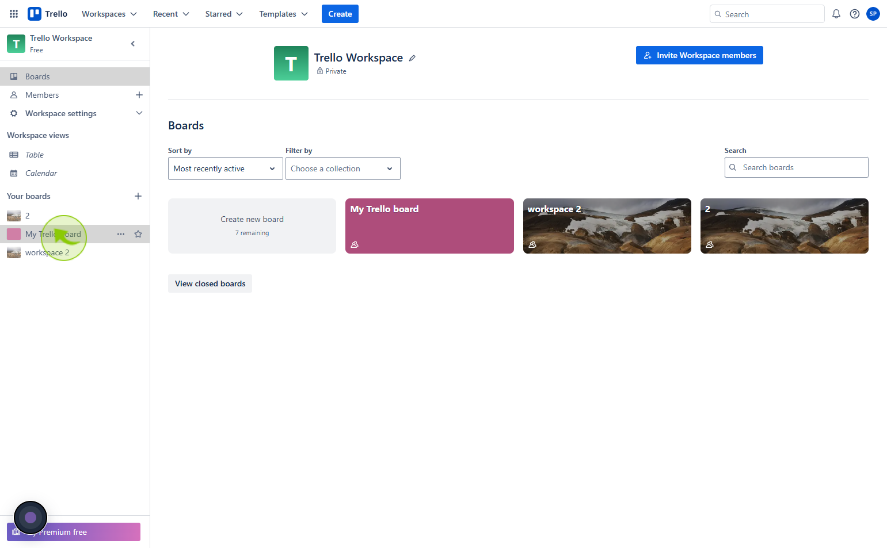The image size is (887, 548).
Task: Expand the Starred dropdown menu
Action: pos(224,14)
